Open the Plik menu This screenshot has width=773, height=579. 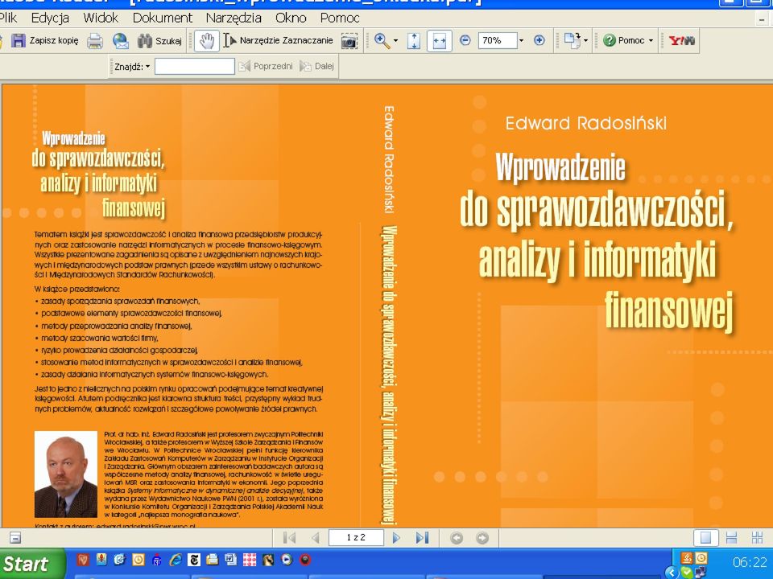pyautogui.click(x=8, y=18)
